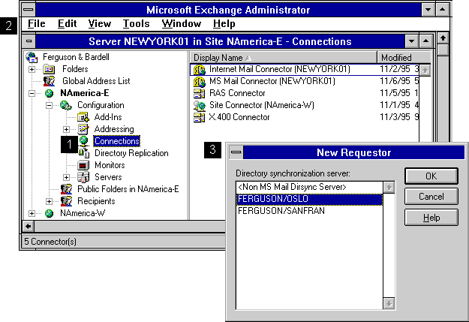The image size is (469, 322).
Task: Select Public Folders in NAmerica-E label
Action: tap(128, 189)
